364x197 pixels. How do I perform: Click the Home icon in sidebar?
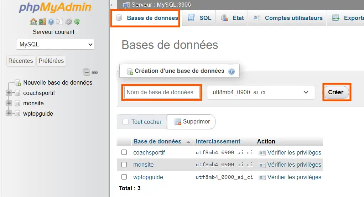(x=33, y=22)
